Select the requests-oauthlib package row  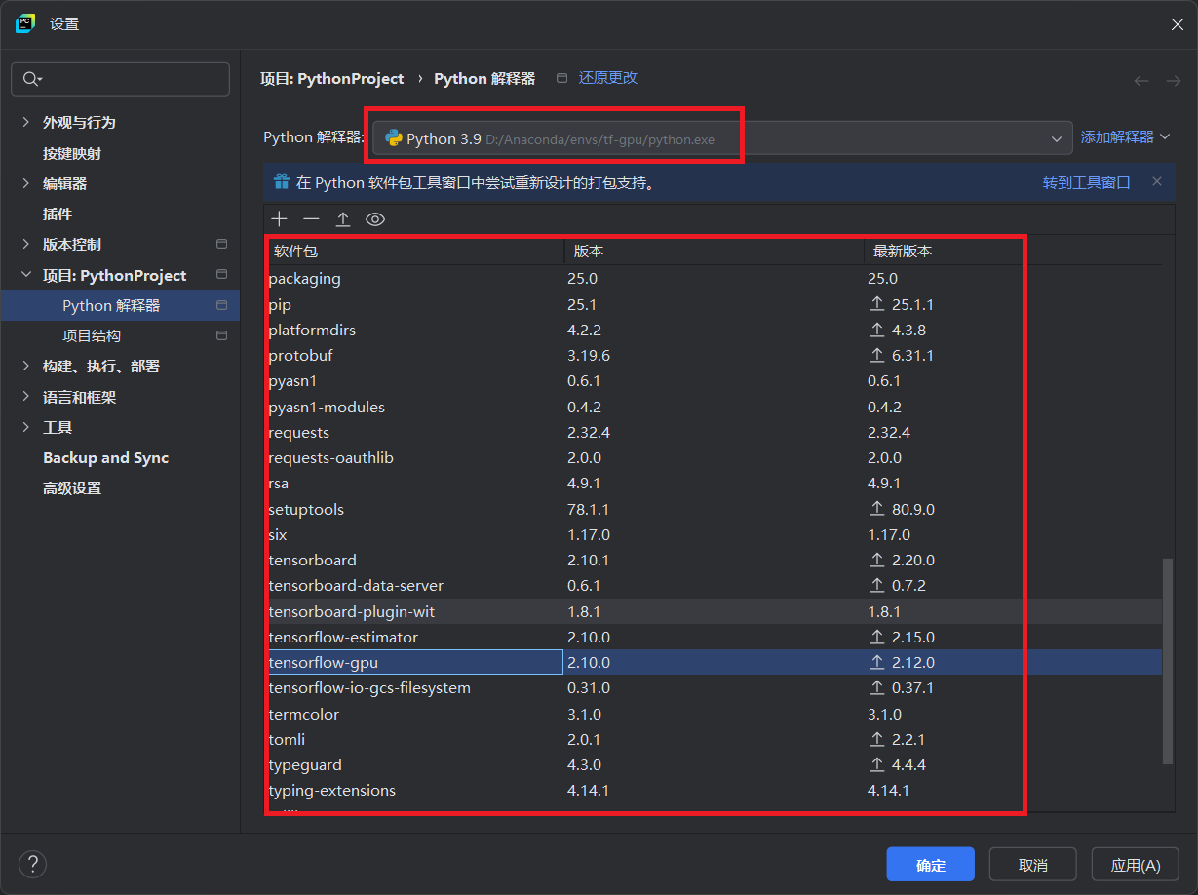[713, 458]
